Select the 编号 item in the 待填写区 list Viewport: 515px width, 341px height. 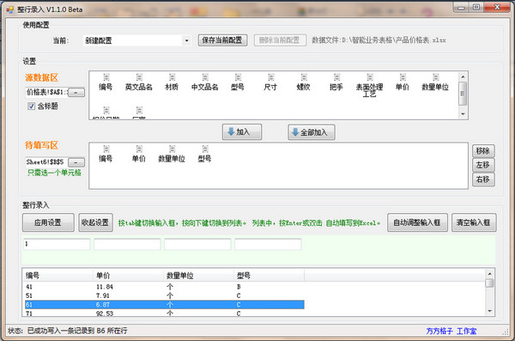click(106, 154)
